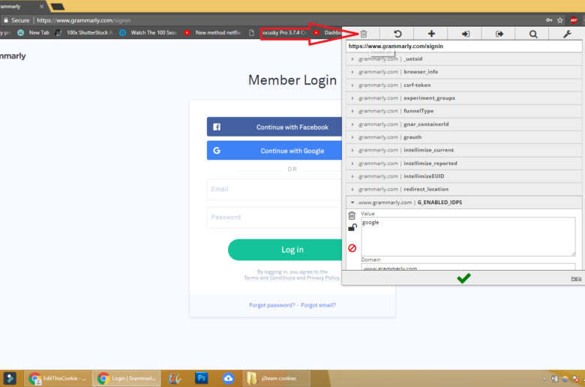585x387 pixels.
Task: Open the j2team cookies folder in taskbar
Action: pyautogui.click(x=276, y=379)
